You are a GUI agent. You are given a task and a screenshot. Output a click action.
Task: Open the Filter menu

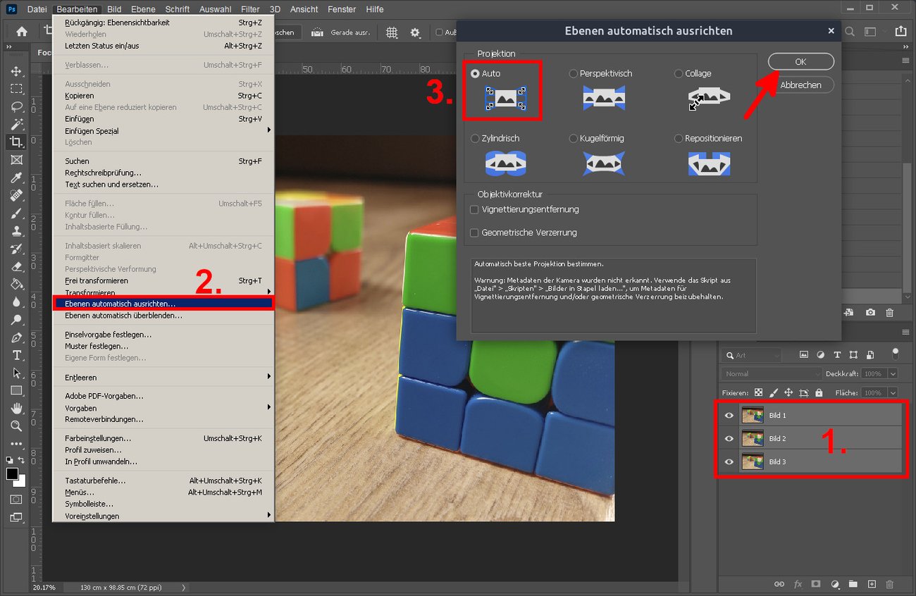(250, 9)
